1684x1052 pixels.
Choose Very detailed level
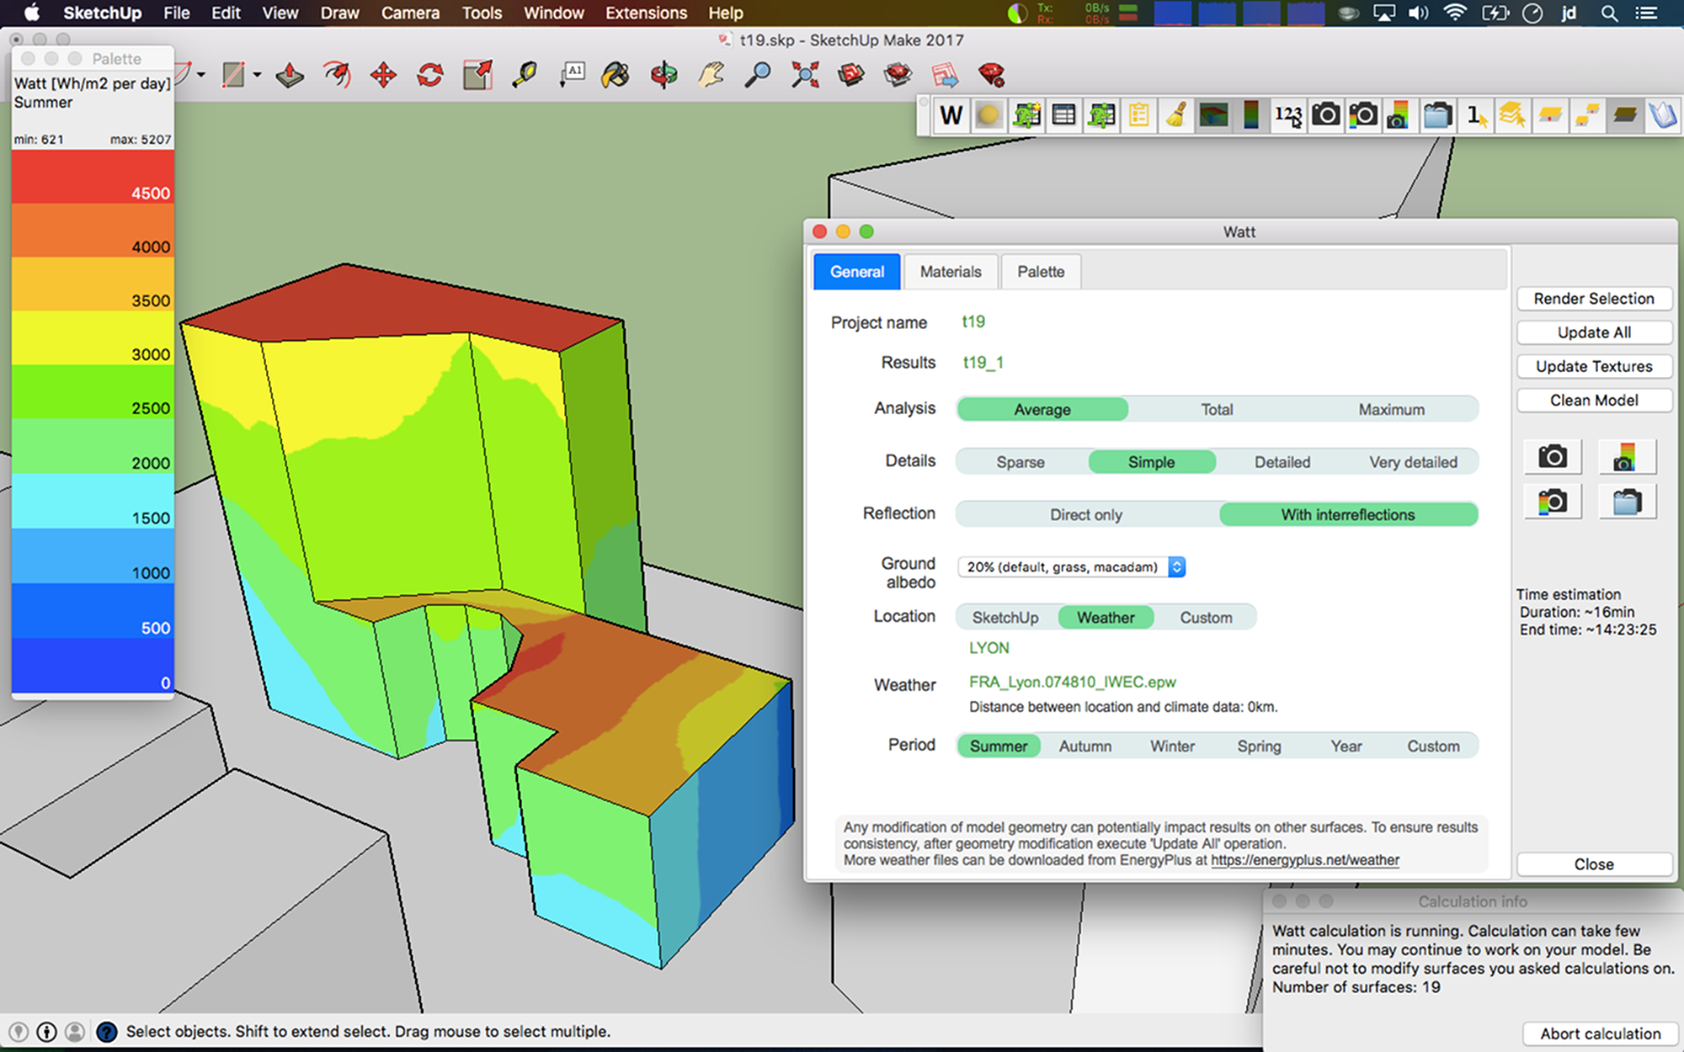[x=1413, y=462]
